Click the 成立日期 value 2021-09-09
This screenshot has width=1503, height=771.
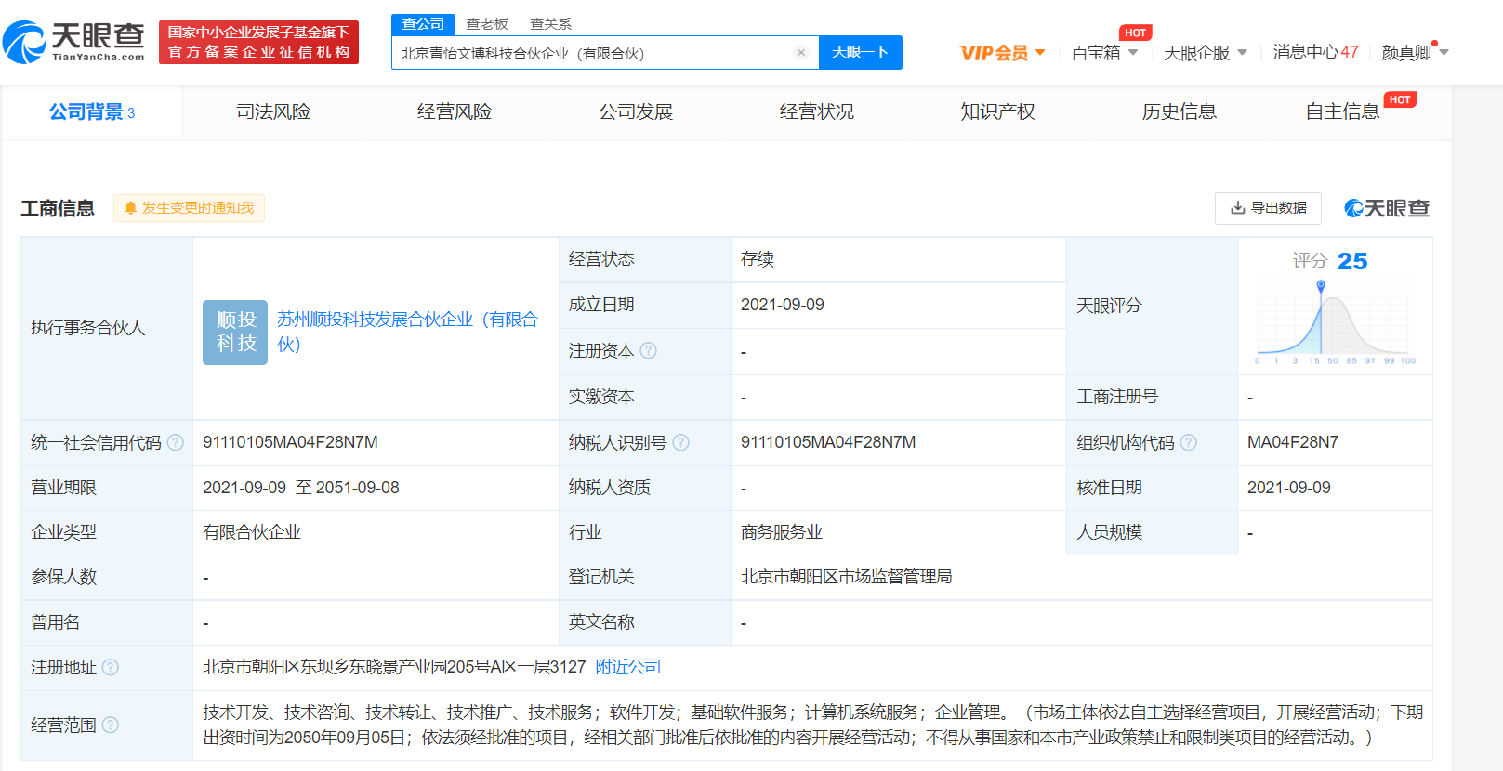click(x=783, y=305)
